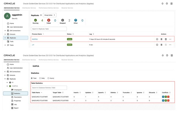
Task: Pause the JJ1 replicat process
Action: coord(161,45)
